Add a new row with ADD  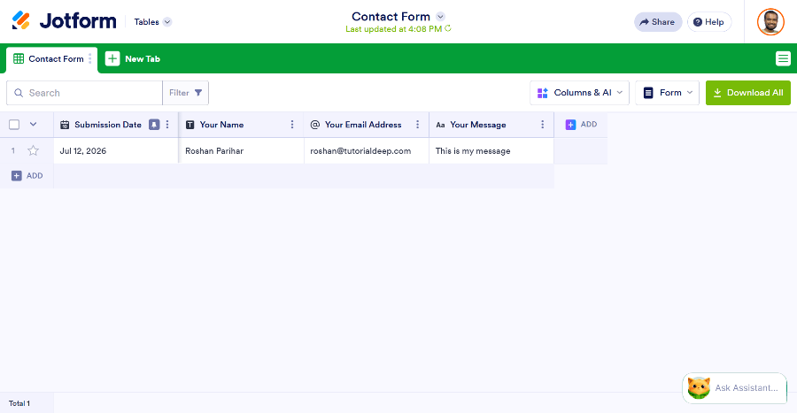click(x=27, y=176)
